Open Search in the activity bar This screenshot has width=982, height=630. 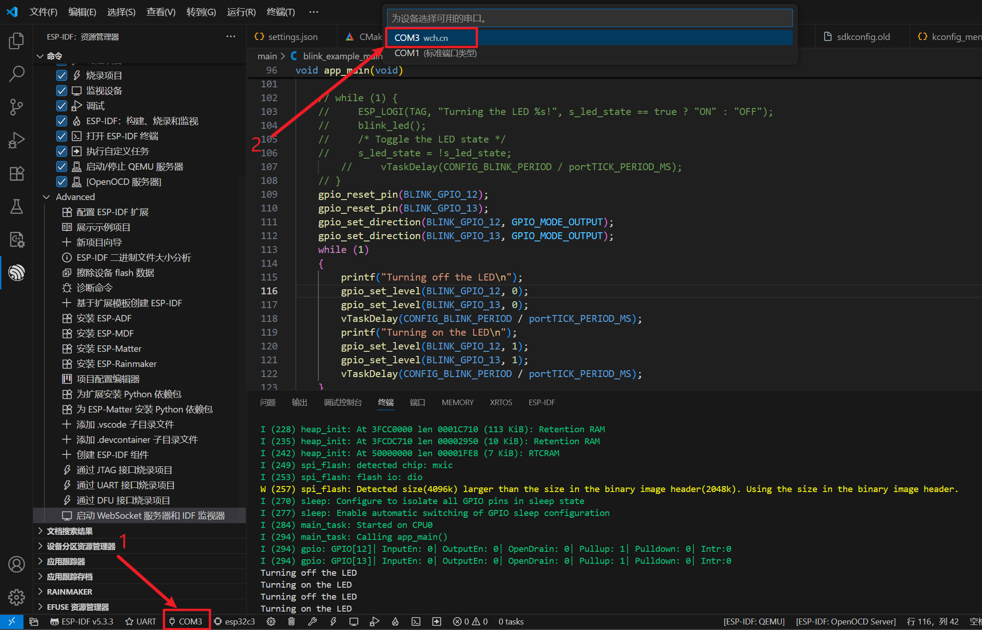click(x=17, y=74)
